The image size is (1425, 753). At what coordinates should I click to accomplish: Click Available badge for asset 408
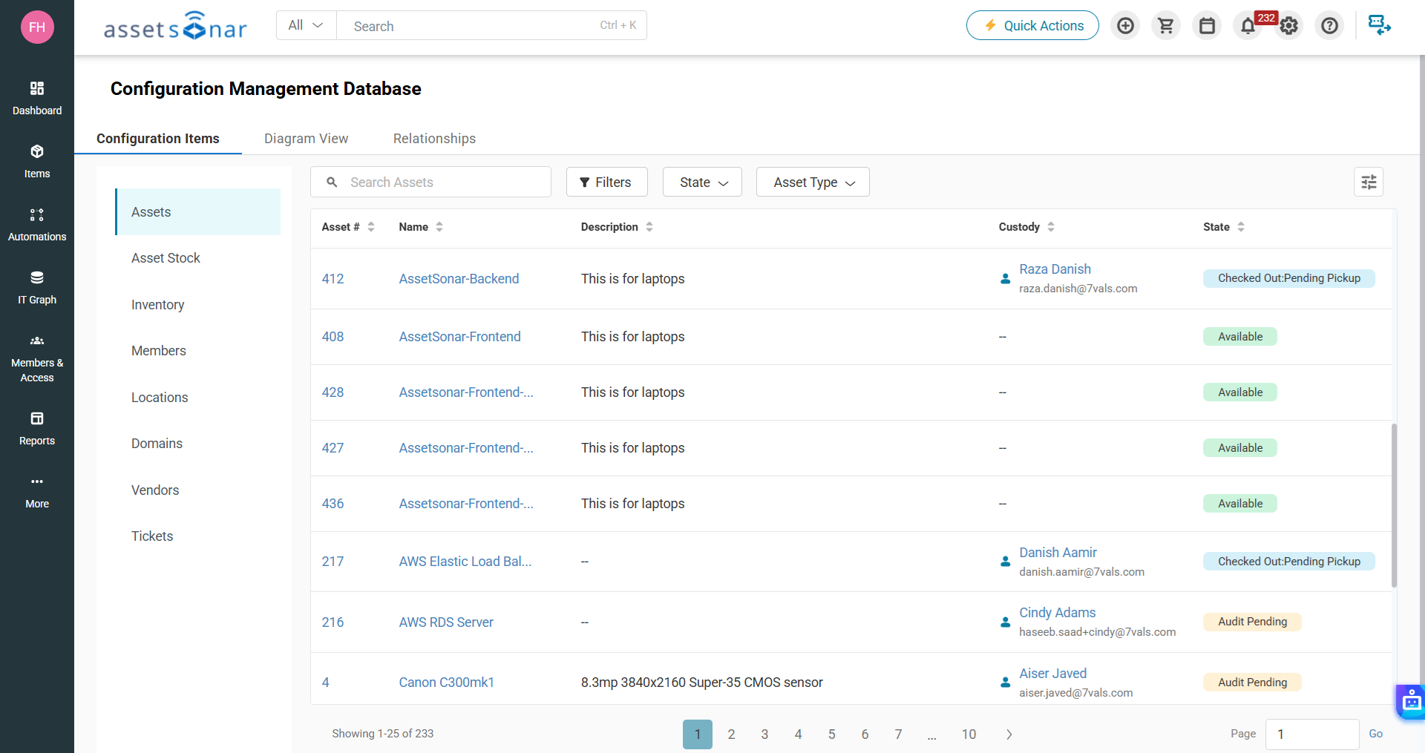coord(1239,337)
